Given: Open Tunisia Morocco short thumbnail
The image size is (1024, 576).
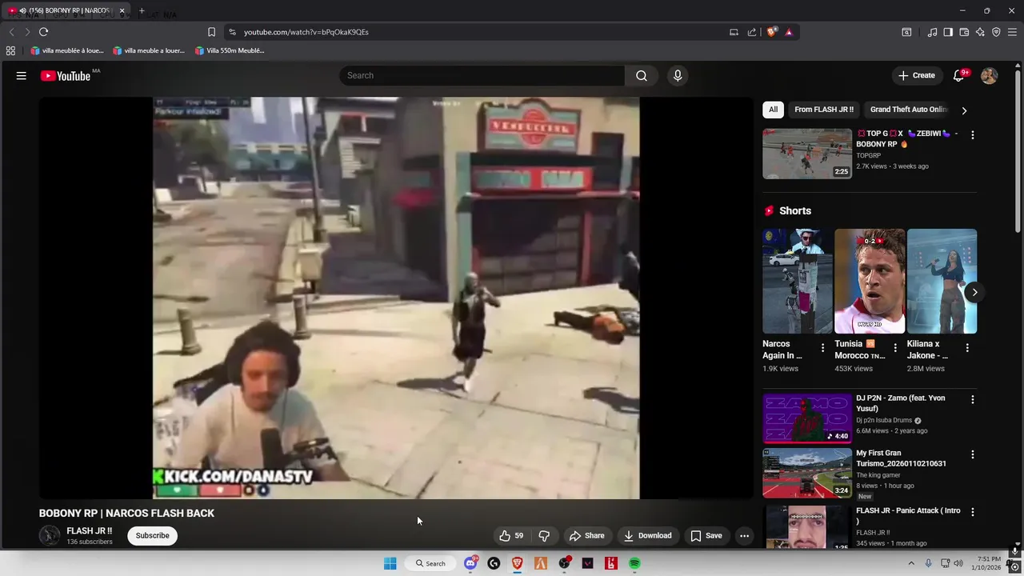Looking at the screenshot, I should click(870, 282).
